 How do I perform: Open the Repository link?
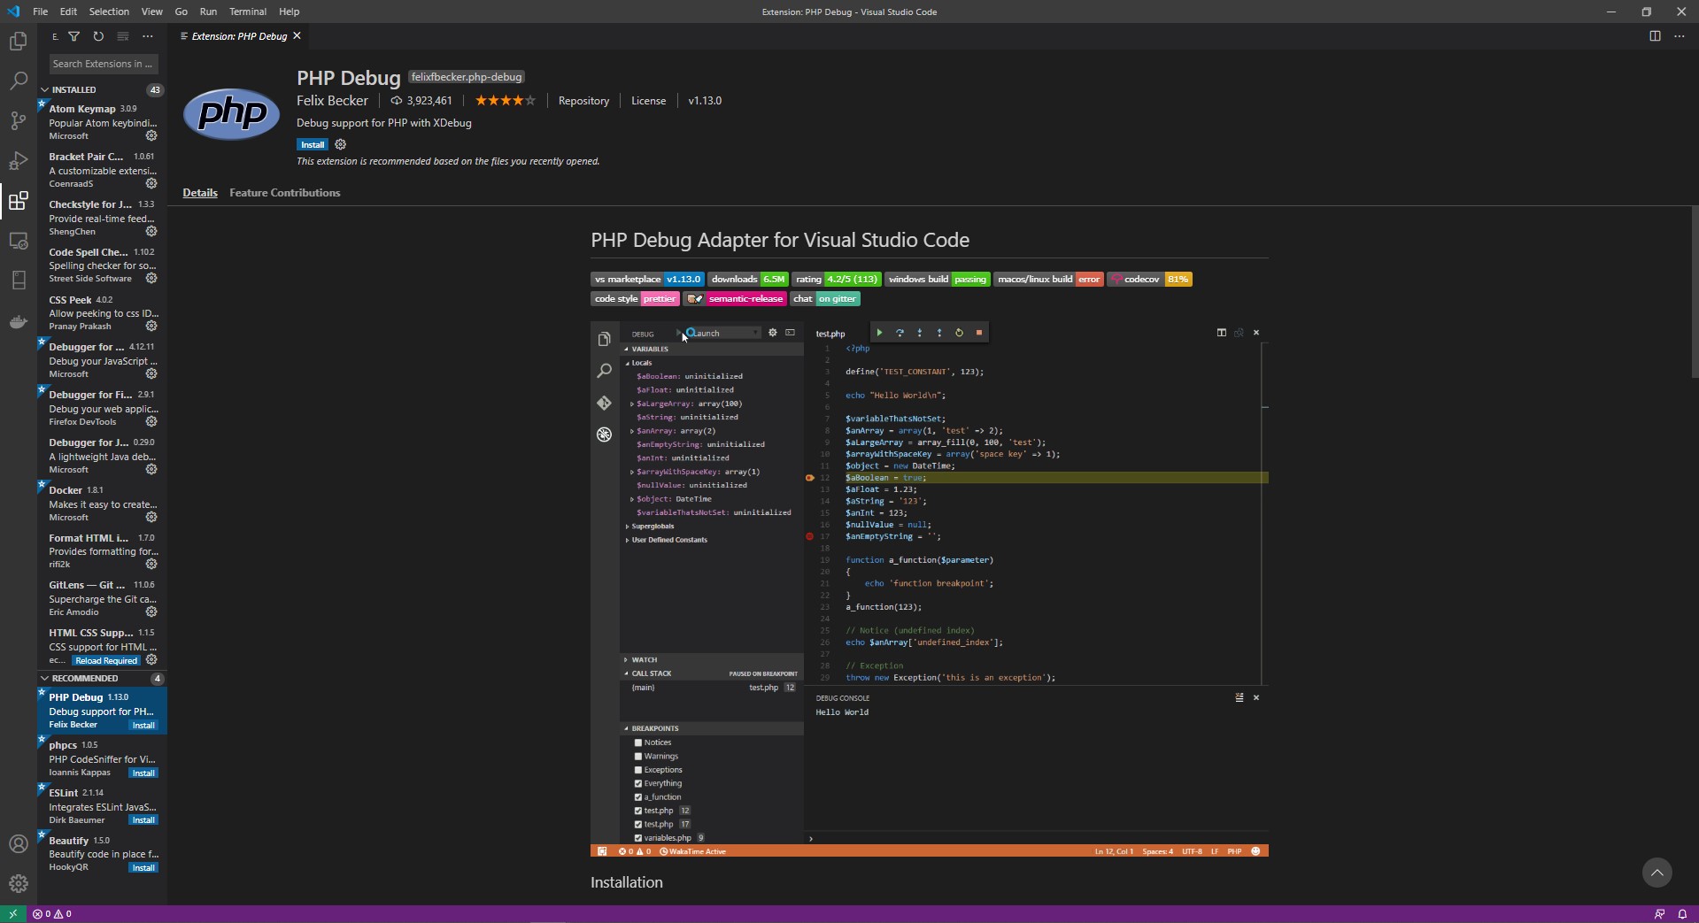pyautogui.click(x=583, y=101)
